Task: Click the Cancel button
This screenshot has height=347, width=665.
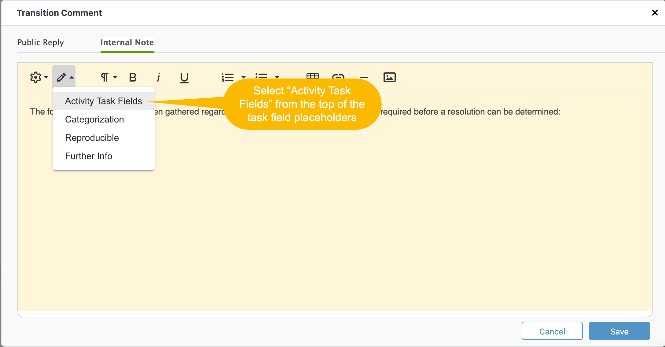Action: coord(552,331)
